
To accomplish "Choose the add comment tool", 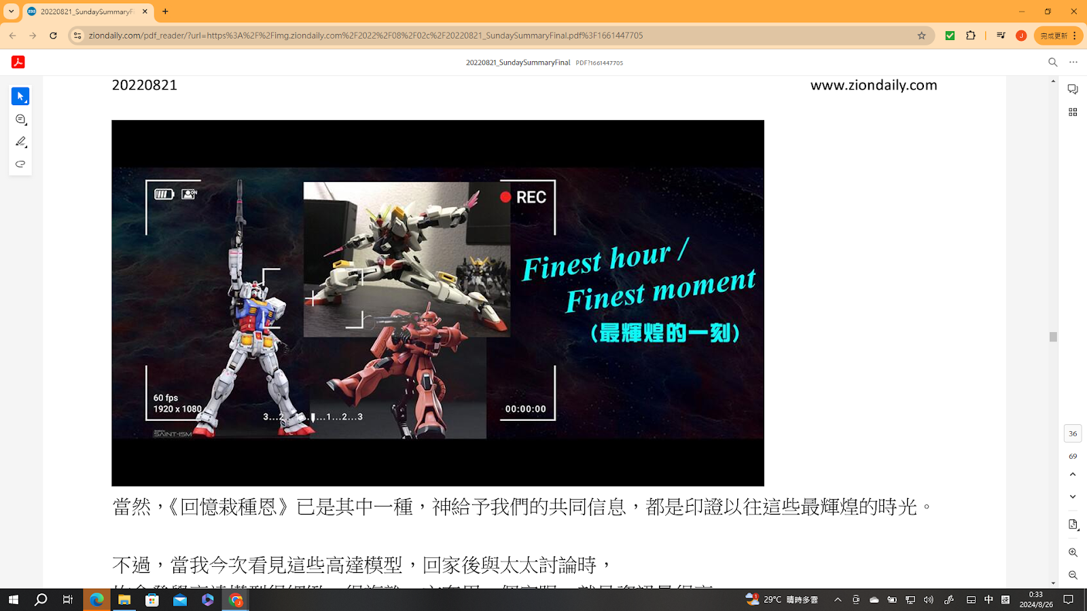I will [20, 119].
